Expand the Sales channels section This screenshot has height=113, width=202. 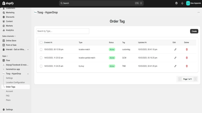[x=9, y=36]
